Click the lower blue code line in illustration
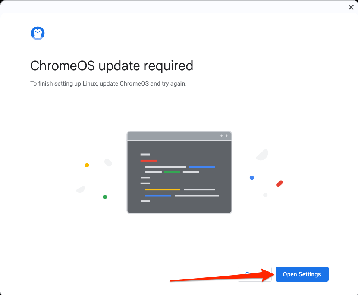Viewport: 358px width, 295px height. coord(158,195)
